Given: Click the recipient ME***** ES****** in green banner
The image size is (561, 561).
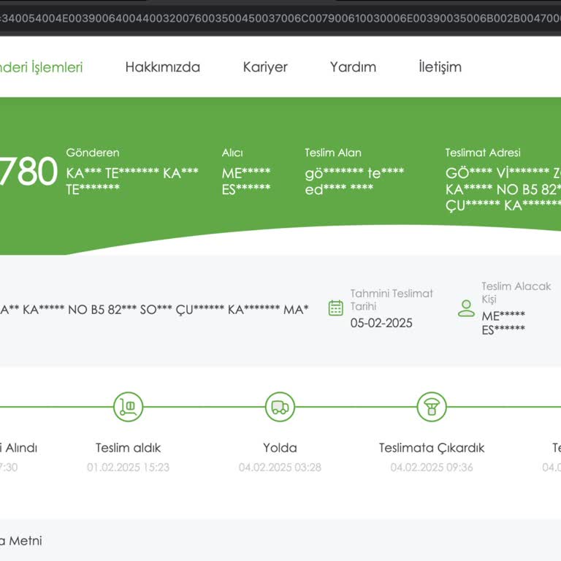Looking at the screenshot, I should tap(246, 181).
